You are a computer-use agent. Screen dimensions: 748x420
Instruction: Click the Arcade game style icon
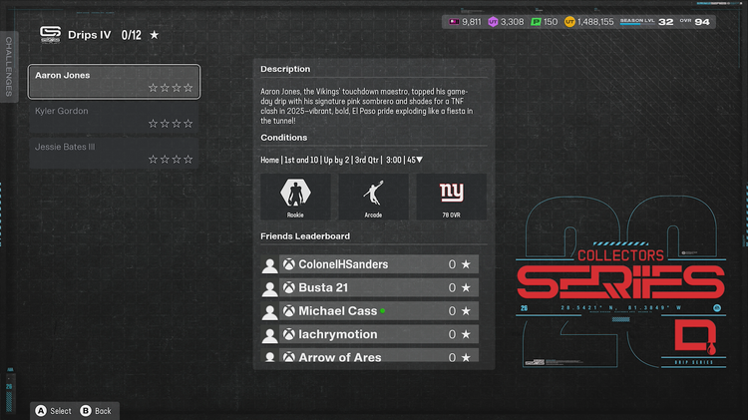click(373, 196)
